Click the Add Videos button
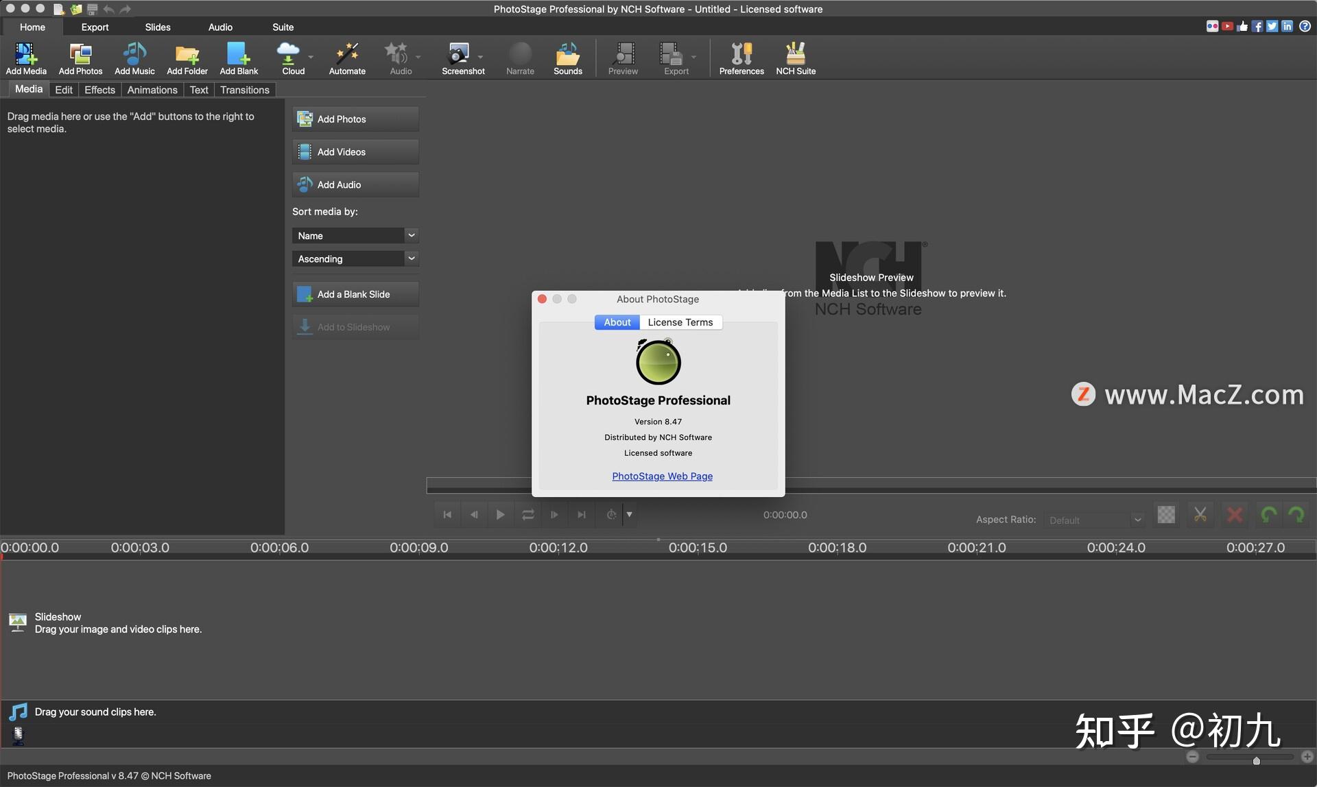1317x787 pixels. (x=355, y=152)
